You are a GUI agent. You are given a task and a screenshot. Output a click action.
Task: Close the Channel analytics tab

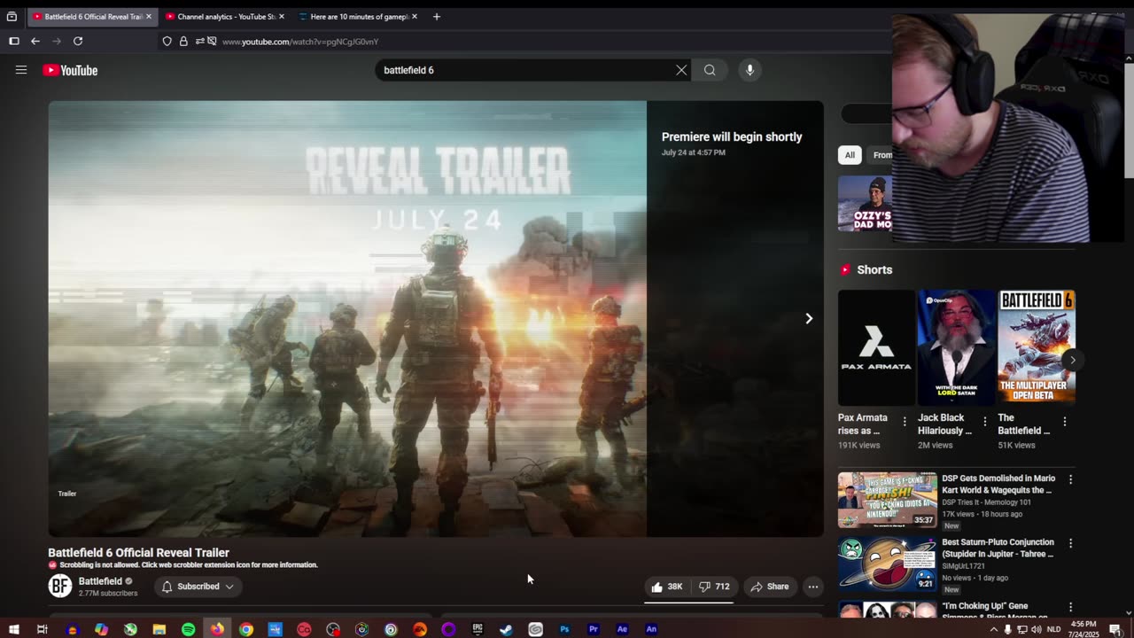[282, 16]
